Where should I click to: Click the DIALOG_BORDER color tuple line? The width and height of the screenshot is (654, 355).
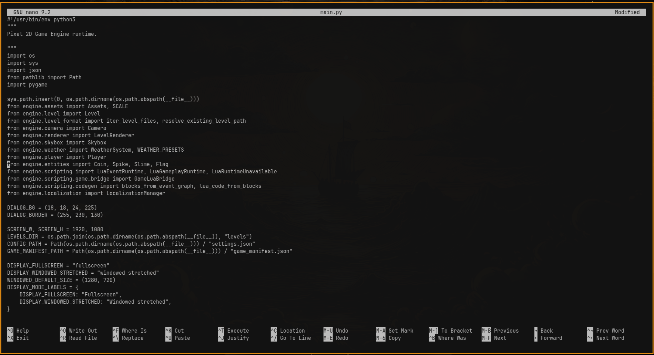55,215
